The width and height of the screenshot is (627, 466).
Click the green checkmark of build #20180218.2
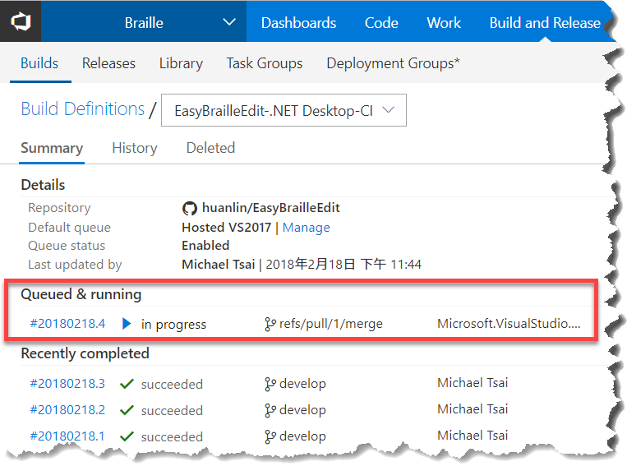(x=127, y=410)
